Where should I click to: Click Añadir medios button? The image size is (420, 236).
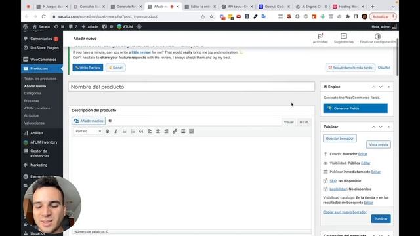point(89,121)
